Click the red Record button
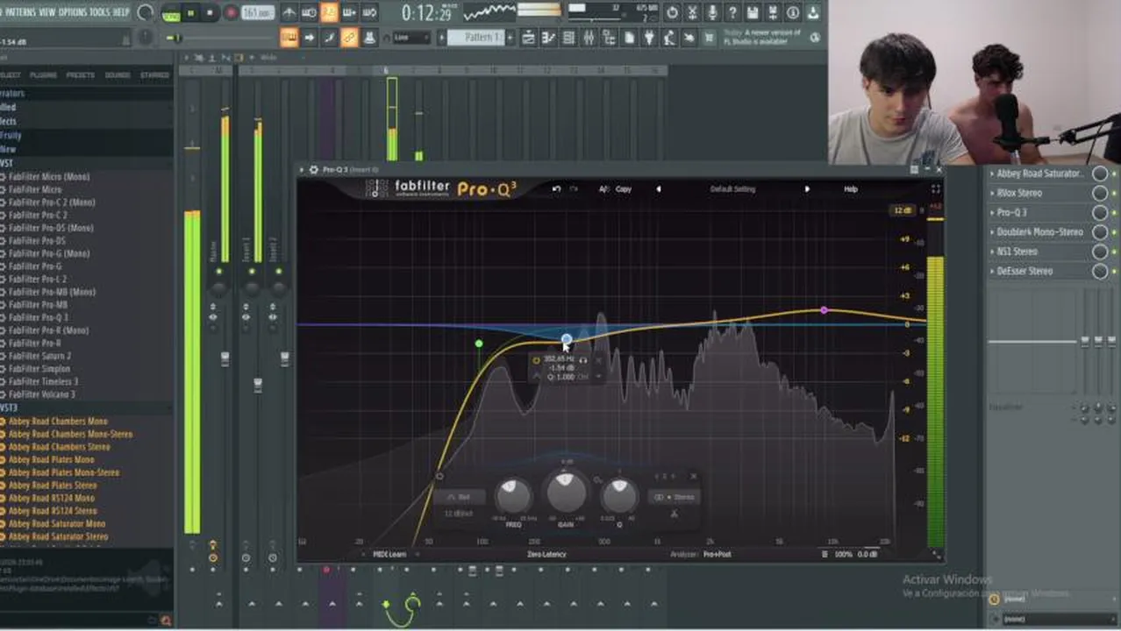 tap(231, 13)
